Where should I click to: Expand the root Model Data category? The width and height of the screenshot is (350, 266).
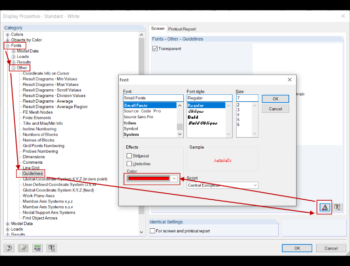coord(7,224)
